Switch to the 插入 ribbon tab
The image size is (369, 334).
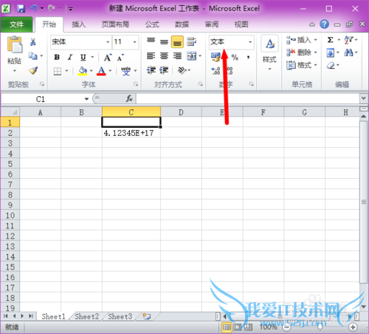pos(78,24)
